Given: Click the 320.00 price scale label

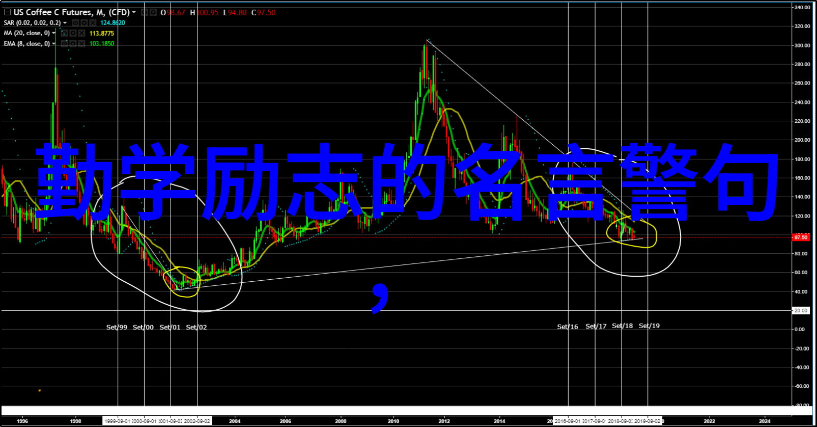Looking at the screenshot, I should point(802,26).
